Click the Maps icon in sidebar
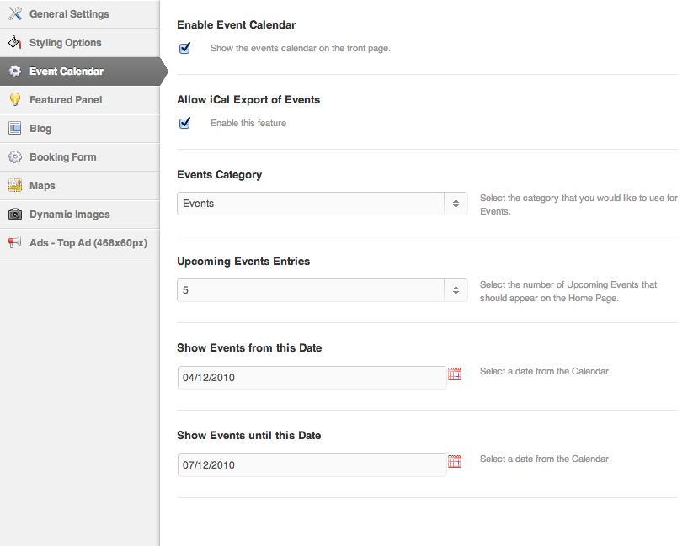 coord(15,185)
